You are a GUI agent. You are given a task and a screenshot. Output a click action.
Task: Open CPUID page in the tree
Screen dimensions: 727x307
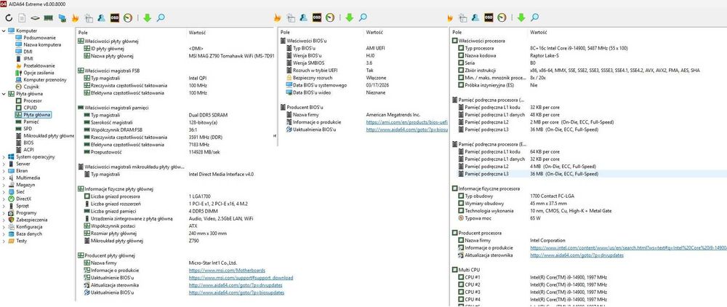pos(30,108)
